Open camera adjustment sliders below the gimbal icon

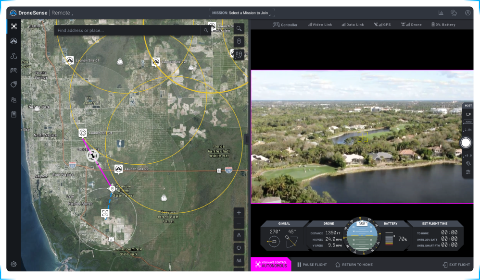coord(467,171)
